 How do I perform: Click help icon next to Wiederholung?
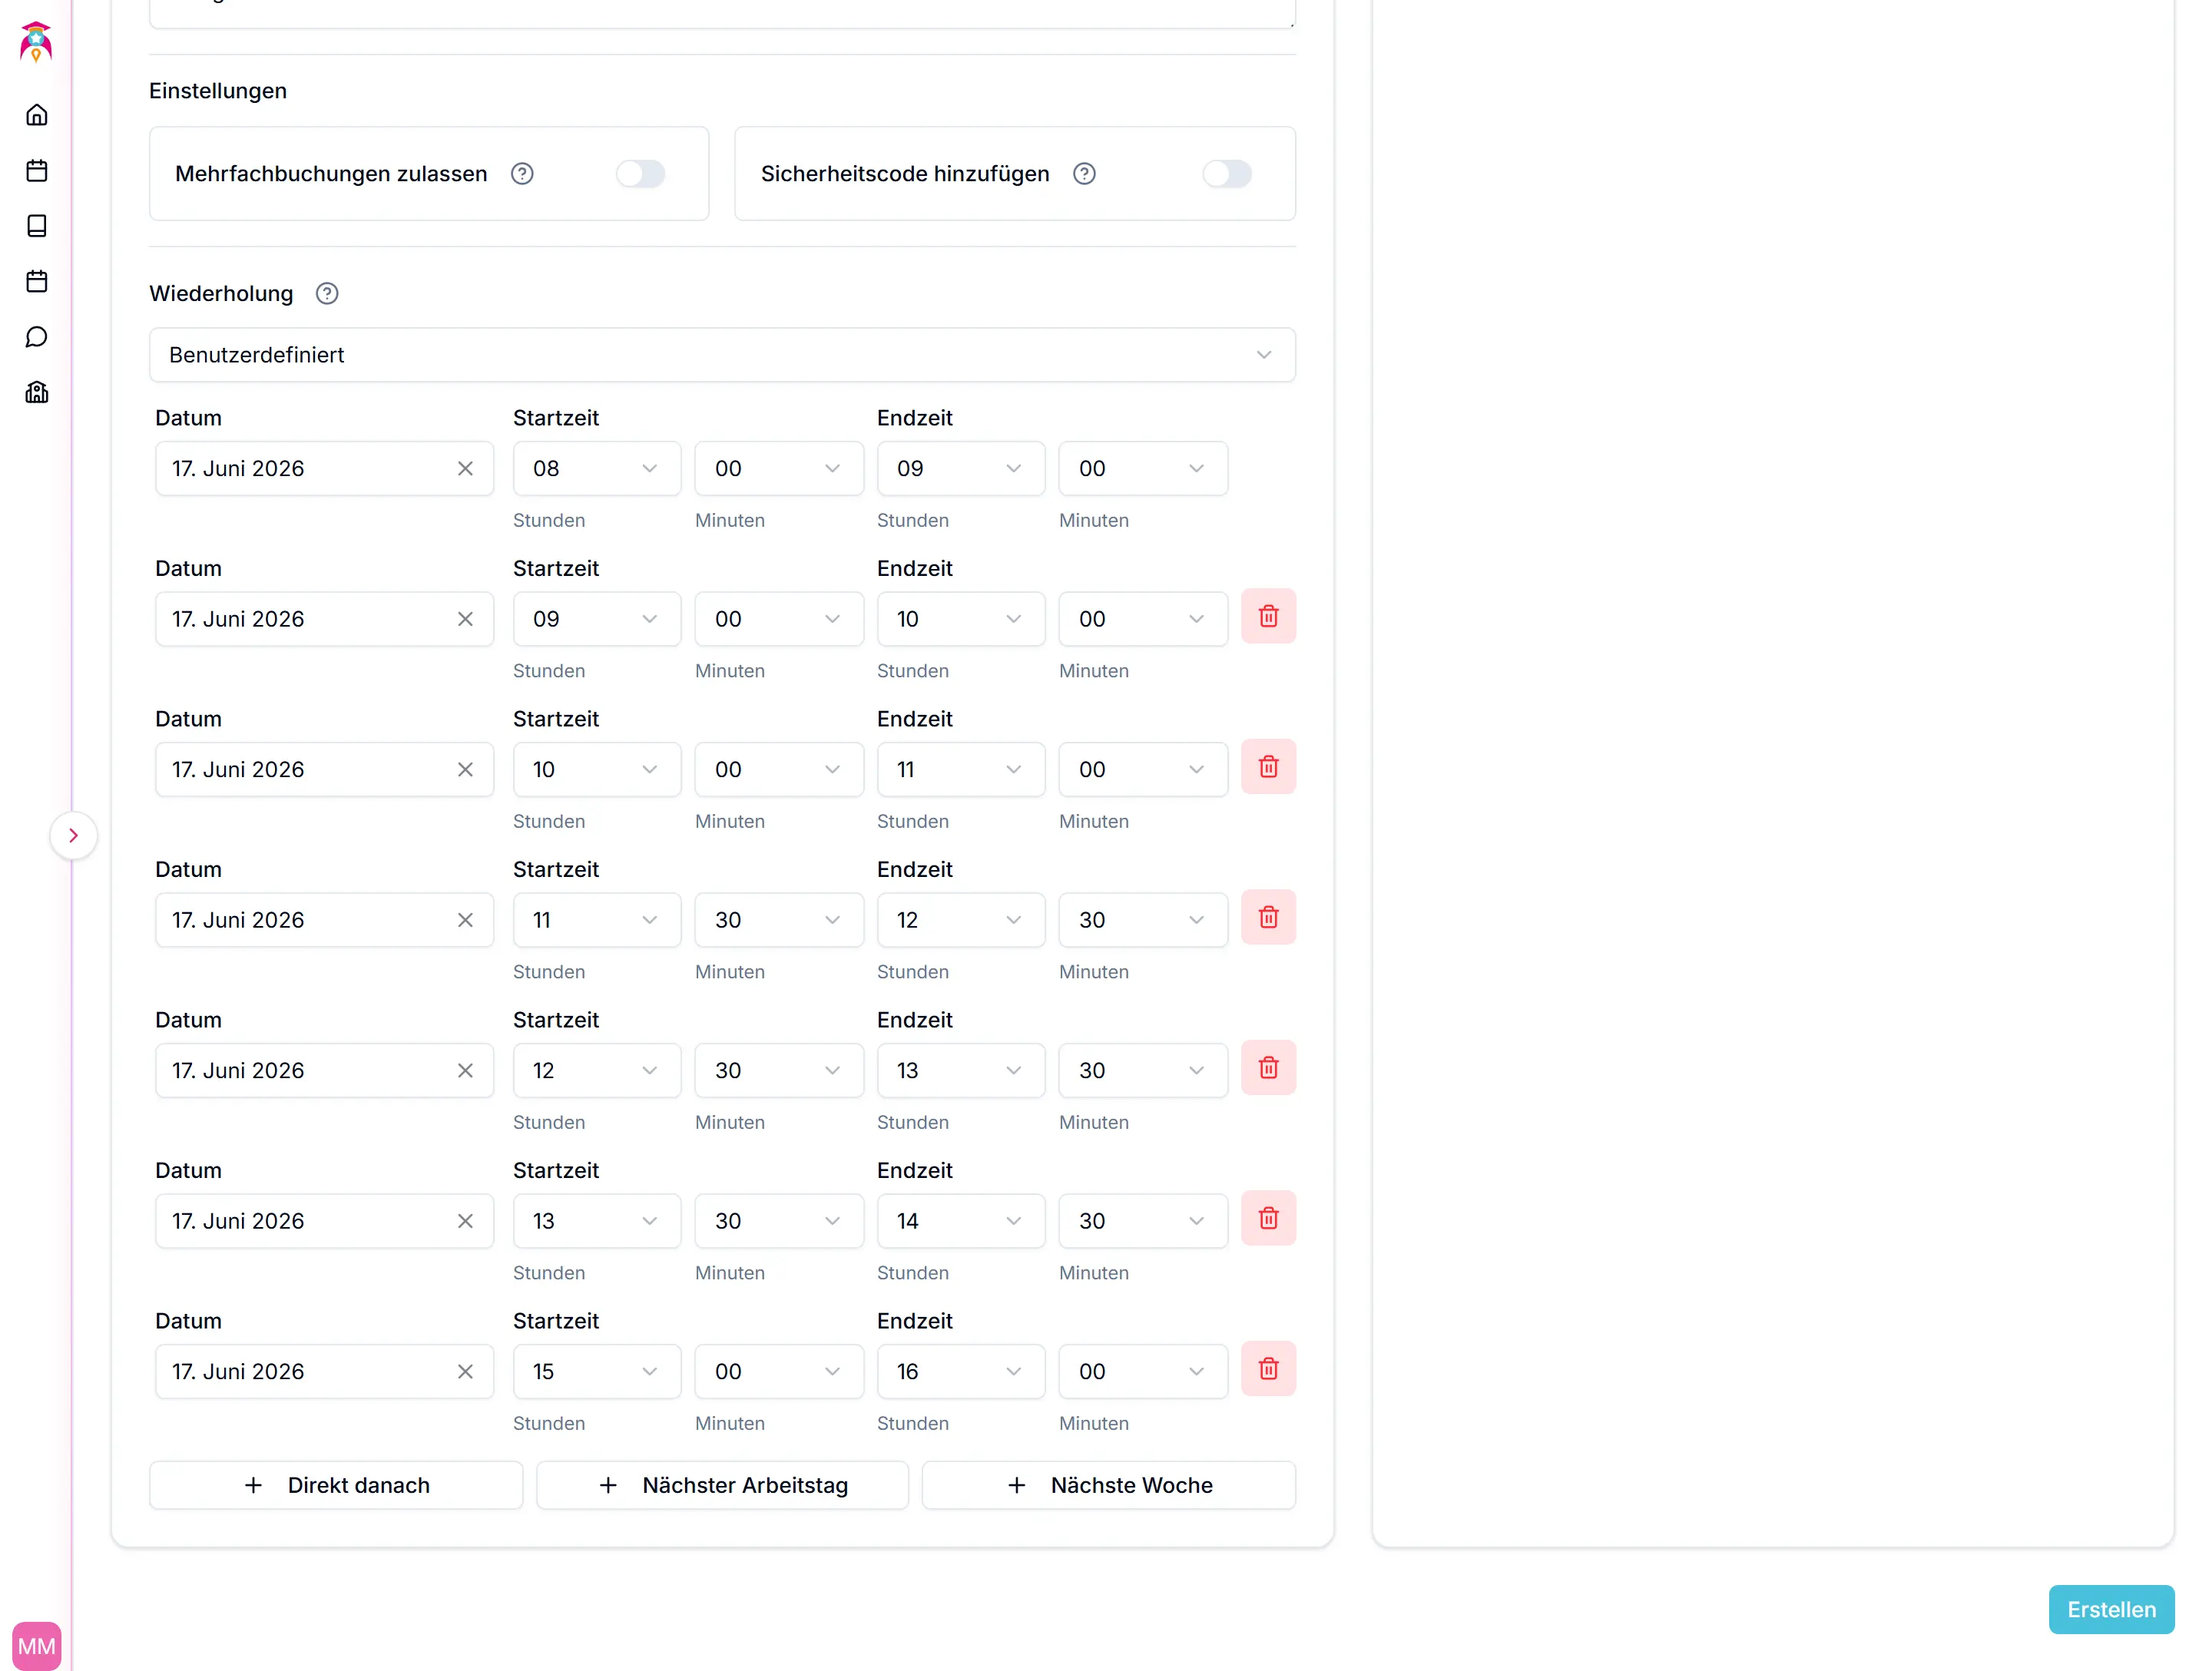327,294
